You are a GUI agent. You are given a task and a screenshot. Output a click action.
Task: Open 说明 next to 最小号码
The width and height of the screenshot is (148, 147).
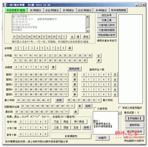(59, 100)
